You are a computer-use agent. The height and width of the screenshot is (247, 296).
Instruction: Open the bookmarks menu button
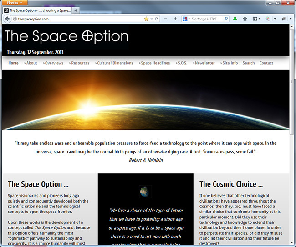click(x=256, y=19)
